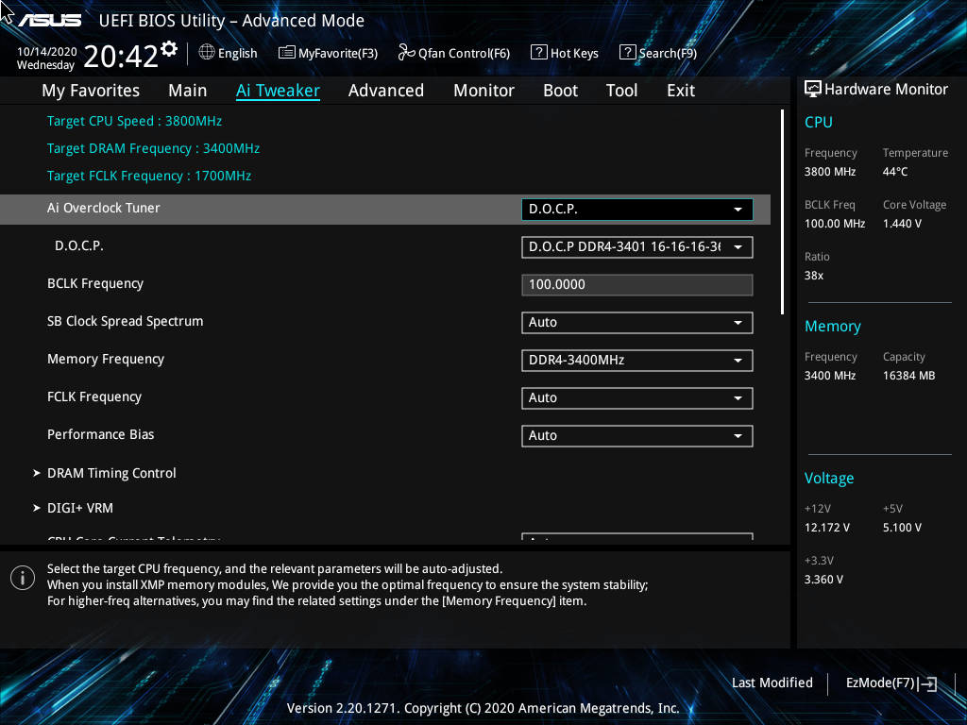
Task: Click the globe language icon
Action: click(x=207, y=53)
